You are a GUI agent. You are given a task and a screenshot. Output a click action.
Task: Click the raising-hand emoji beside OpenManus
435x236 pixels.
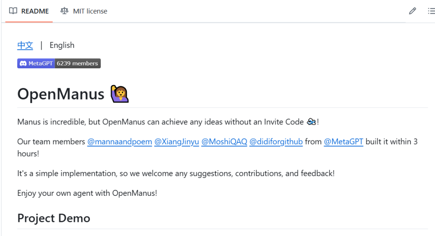click(120, 94)
